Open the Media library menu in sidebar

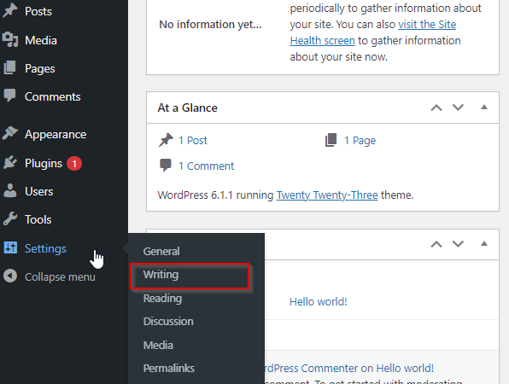click(41, 41)
